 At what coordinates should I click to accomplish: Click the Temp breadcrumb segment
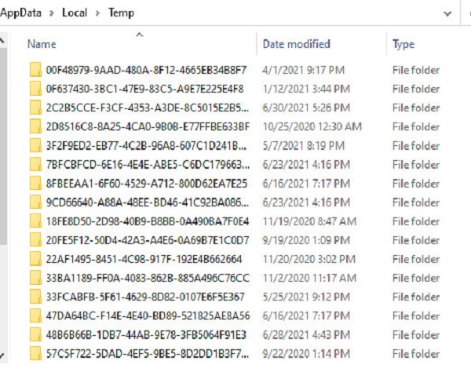tap(122, 13)
